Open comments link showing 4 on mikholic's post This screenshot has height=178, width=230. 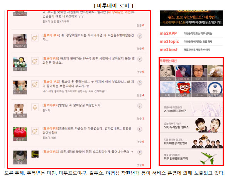pos(140,95)
